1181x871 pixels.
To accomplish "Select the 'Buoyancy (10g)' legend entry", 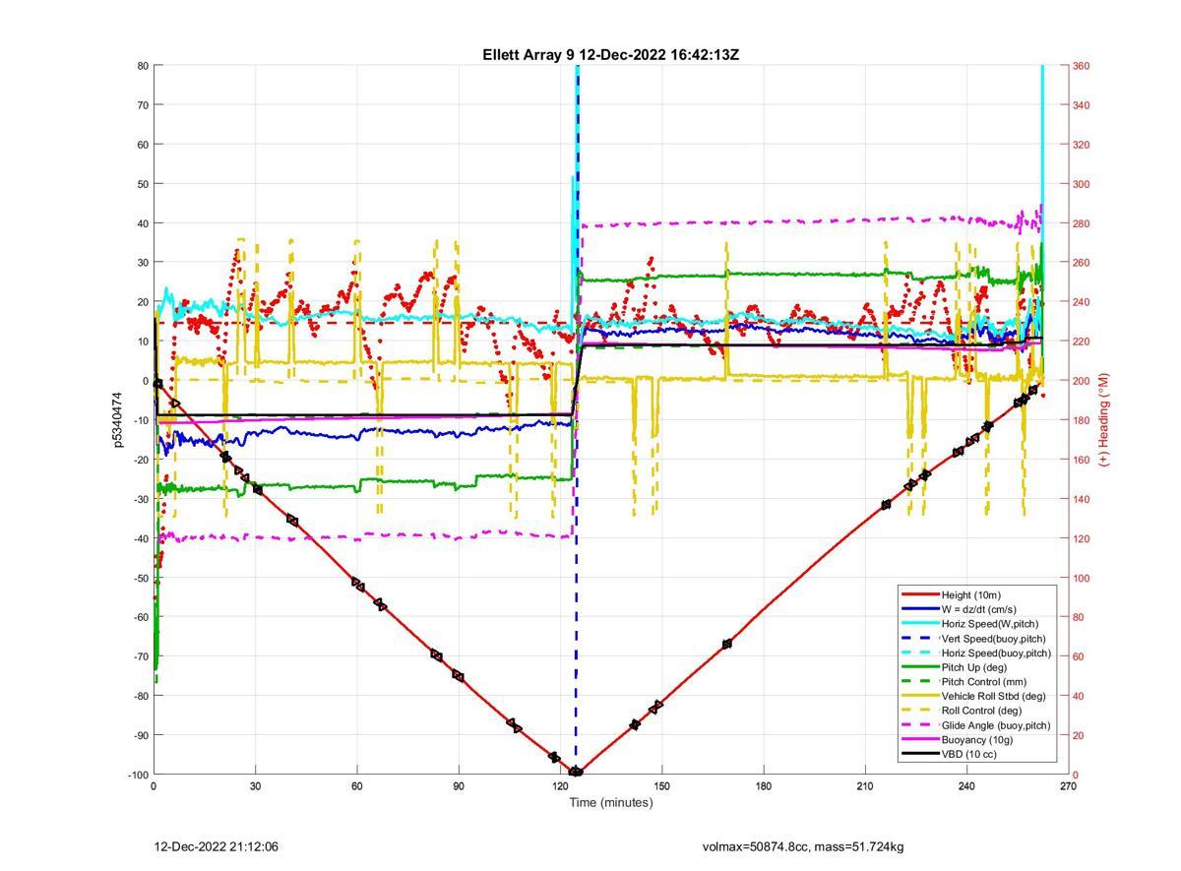I will 975,739.
